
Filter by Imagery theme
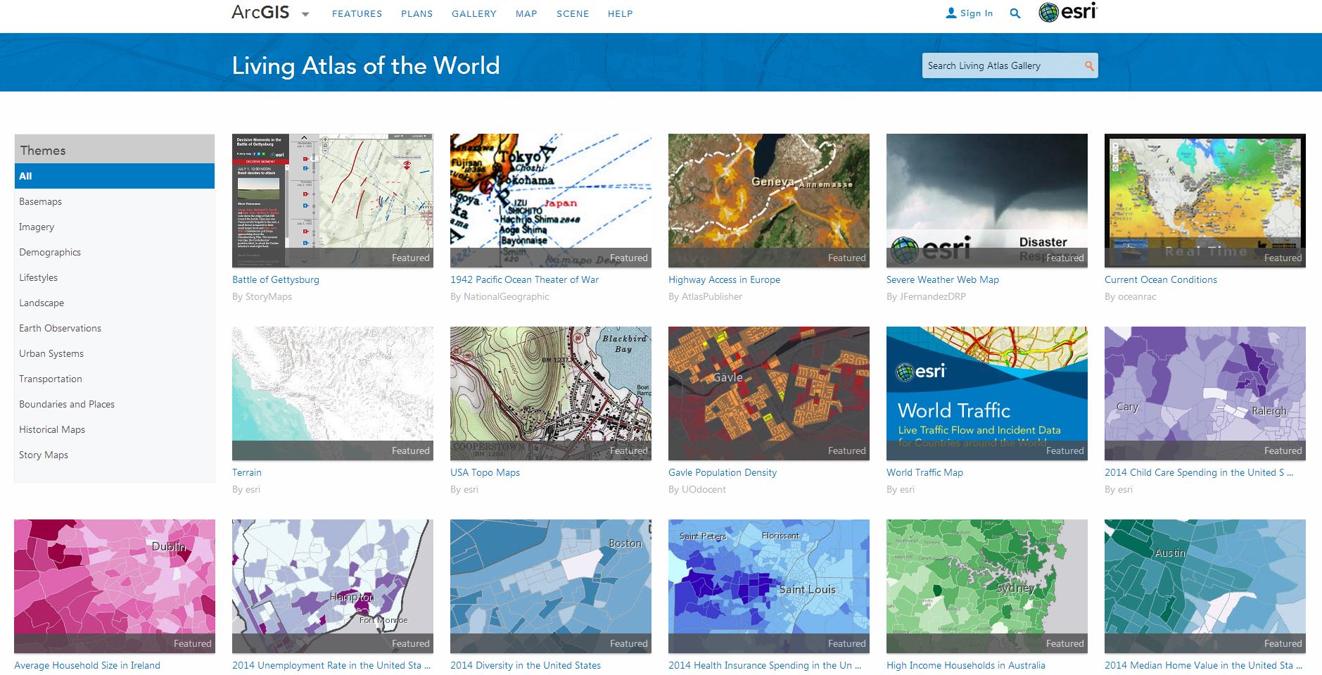[x=37, y=227]
